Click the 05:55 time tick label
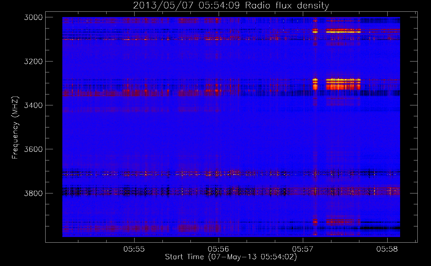 coord(134,249)
